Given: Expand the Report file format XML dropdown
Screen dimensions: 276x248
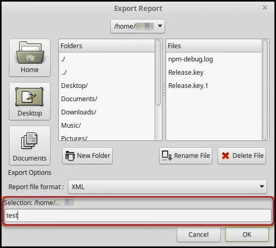Looking at the screenshot, I should click(x=167, y=187).
